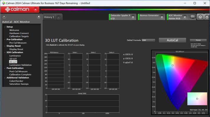Click the CIE 1976 u'v' chart title
Image resolution: width=210 pixels, height=117 pixels.
pyautogui.click(x=180, y=51)
